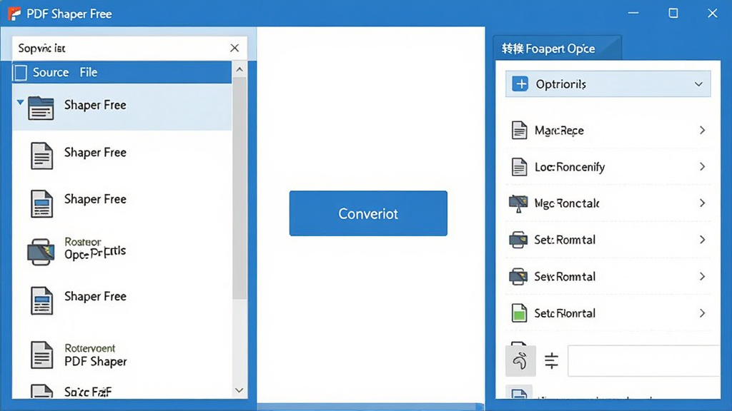Viewport: 732px width, 411px height.
Task: Expand the Loc:Roncenify chevron
Action: coord(702,167)
